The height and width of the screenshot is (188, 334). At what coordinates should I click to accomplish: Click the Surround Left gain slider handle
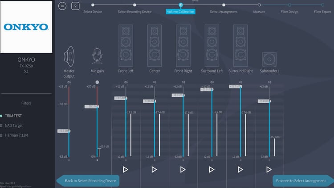point(207,89)
